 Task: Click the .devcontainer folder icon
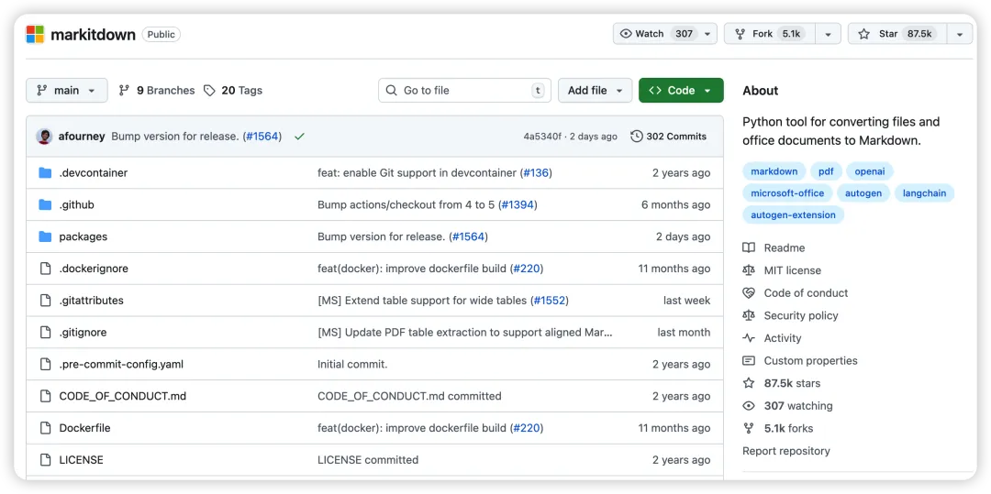(x=45, y=173)
